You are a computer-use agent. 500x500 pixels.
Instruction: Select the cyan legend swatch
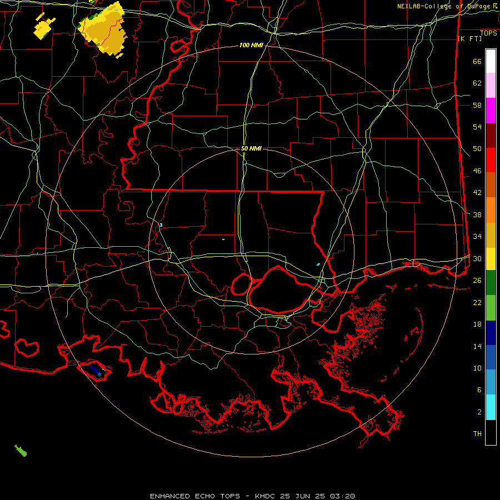(491, 407)
